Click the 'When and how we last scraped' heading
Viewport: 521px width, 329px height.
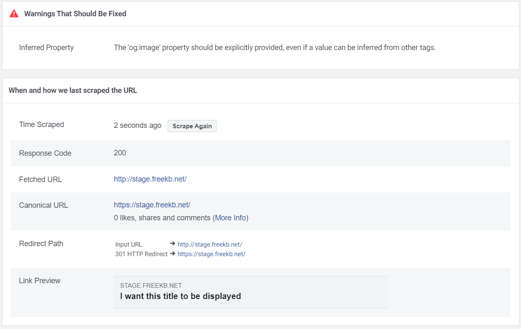73,90
